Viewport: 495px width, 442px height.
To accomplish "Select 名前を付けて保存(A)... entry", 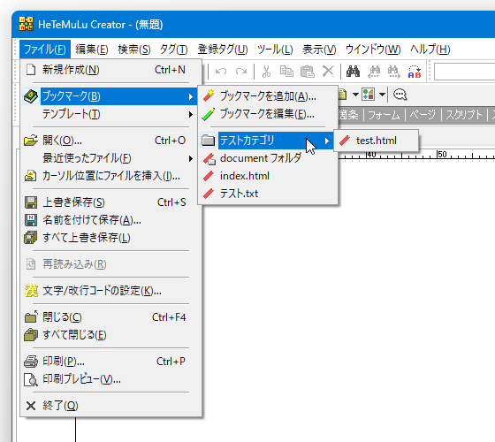I will pyautogui.click(x=110, y=220).
